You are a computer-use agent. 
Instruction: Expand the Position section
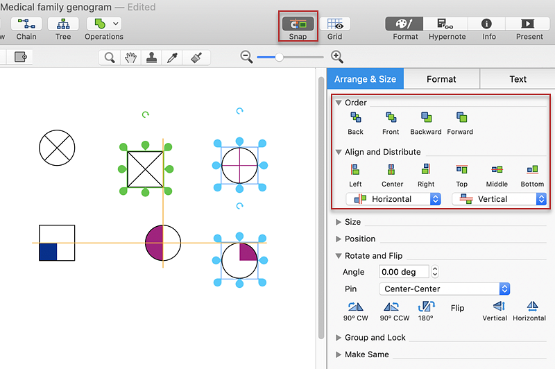(x=339, y=239)
